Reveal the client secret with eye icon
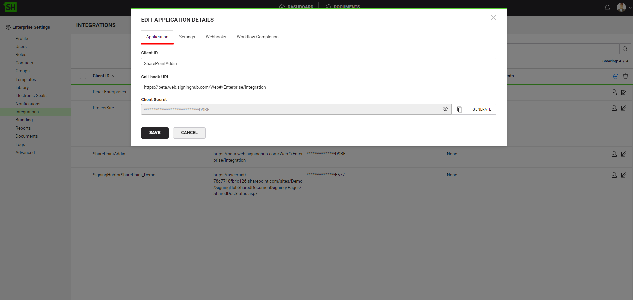Viewport: 633px width, 300px height. 445,109
